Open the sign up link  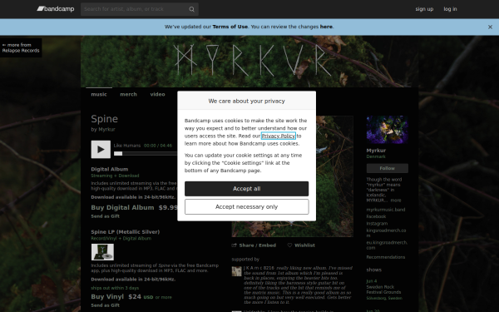[424, 9]
